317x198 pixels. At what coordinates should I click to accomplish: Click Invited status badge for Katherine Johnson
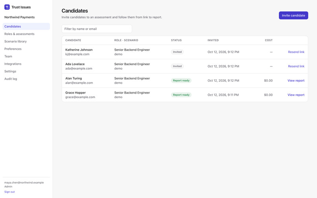(x=177, y=52)
